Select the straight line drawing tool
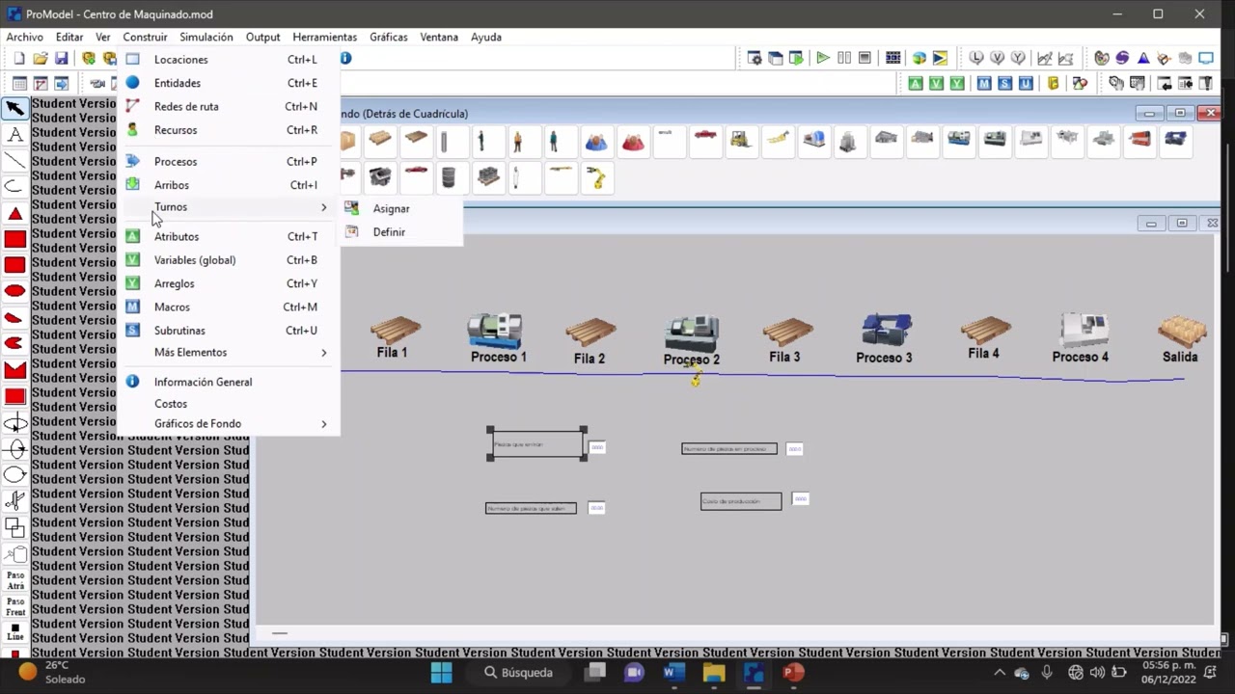 14,160
